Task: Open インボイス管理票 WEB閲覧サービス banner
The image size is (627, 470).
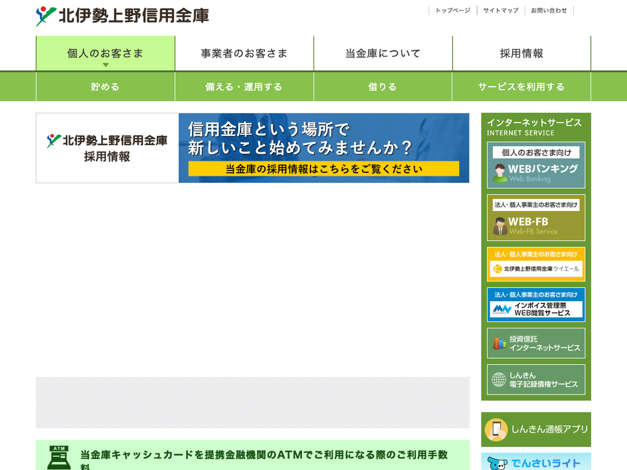Action: [536, 304]
